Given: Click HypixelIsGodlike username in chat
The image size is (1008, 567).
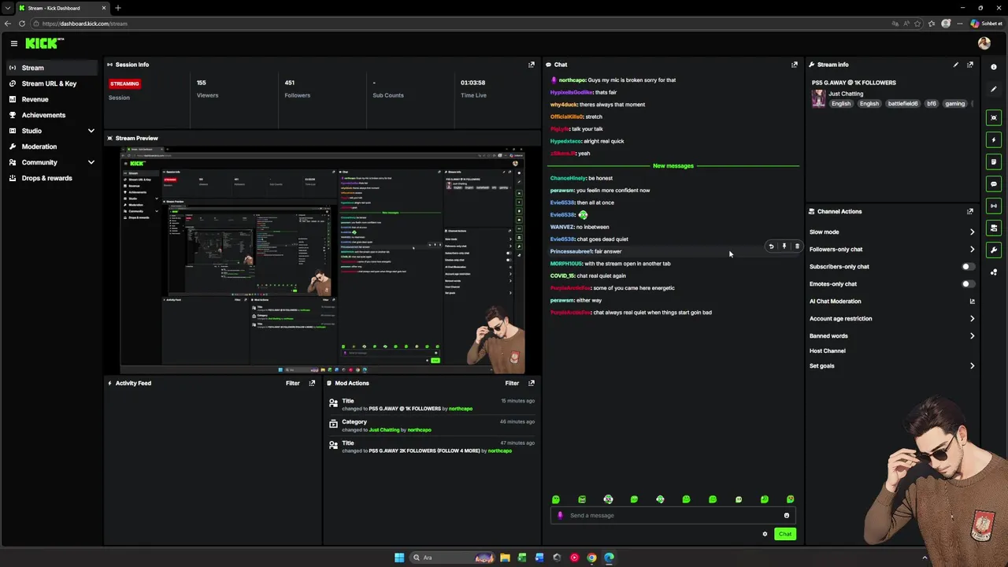Looking at the screenshot, I should (572, 92).
